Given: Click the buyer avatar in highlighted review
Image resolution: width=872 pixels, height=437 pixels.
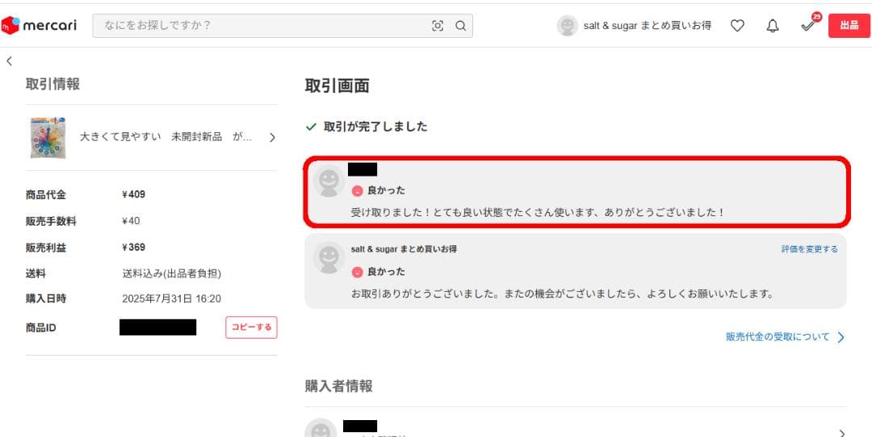Looking at the screenshot, I should 329,181.
